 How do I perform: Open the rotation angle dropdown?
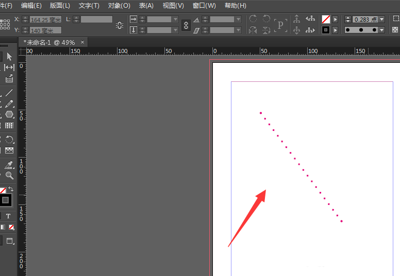(238, 19)
